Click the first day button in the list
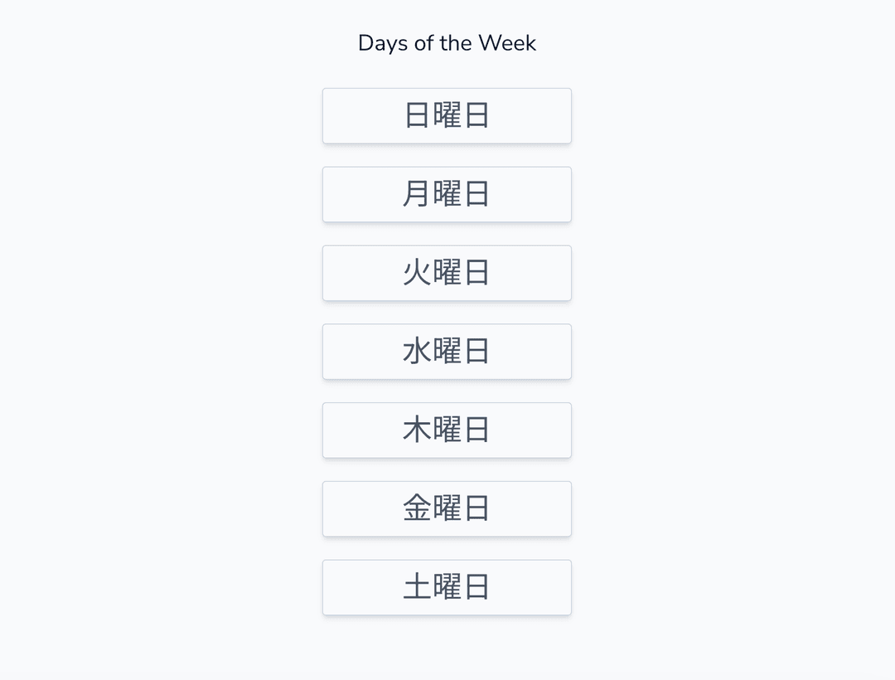Viewport: 895px width, 680px height. [447, 116]
